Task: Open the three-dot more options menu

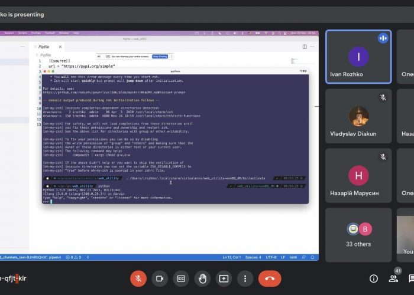Action: pyautogui.click(x=245, y=278)
